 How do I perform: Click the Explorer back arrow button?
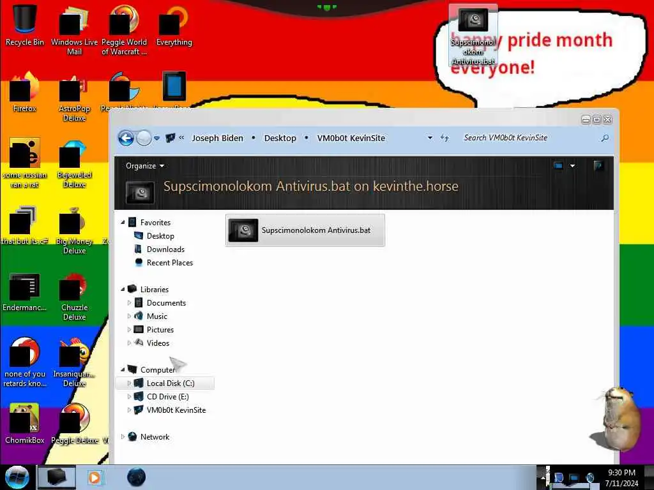(x=126, y=138)
